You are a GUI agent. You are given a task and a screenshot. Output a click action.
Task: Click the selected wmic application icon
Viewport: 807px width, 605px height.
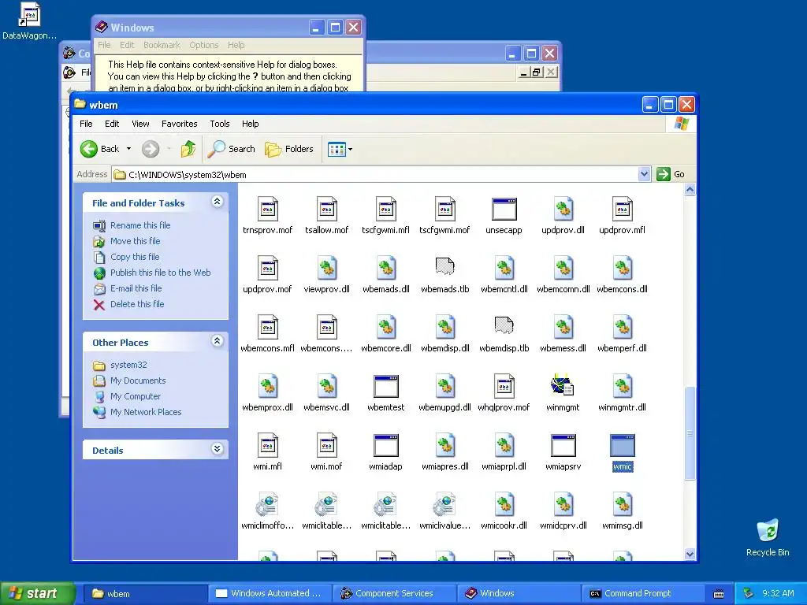click(x=623, y=446)
